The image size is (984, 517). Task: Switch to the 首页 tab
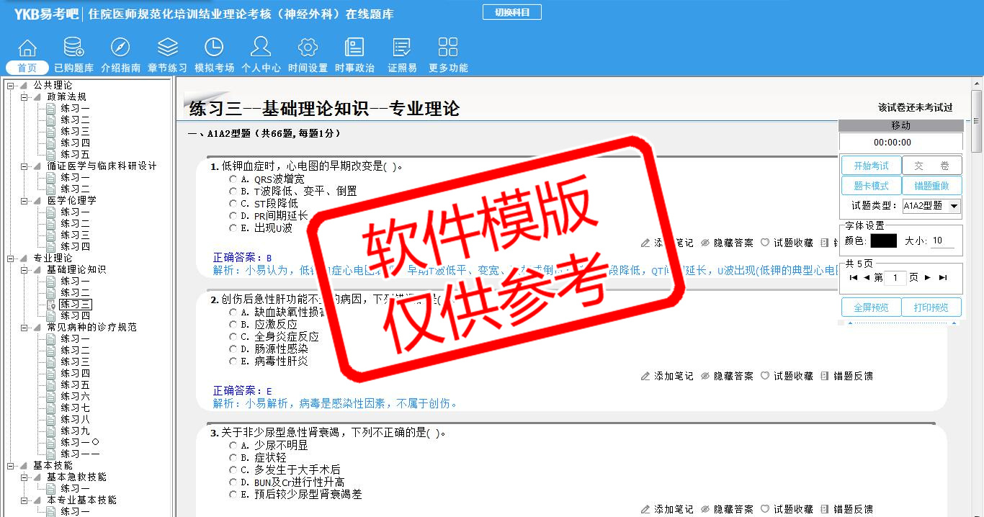(27, 68)
